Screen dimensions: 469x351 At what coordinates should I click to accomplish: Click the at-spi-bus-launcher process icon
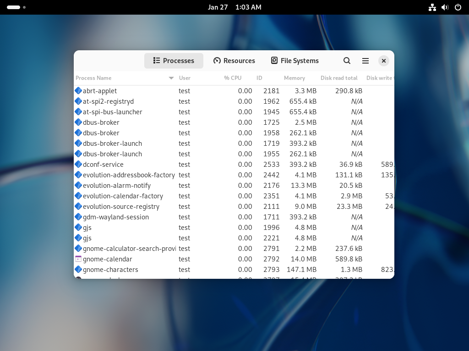pos(78,112)
